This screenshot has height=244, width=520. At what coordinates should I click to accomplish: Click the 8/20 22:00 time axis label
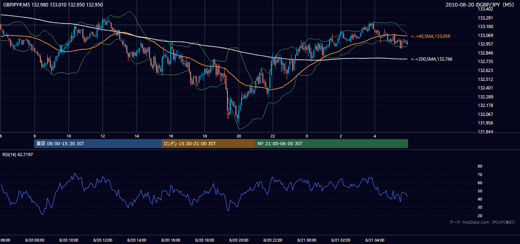coord(273,240)
